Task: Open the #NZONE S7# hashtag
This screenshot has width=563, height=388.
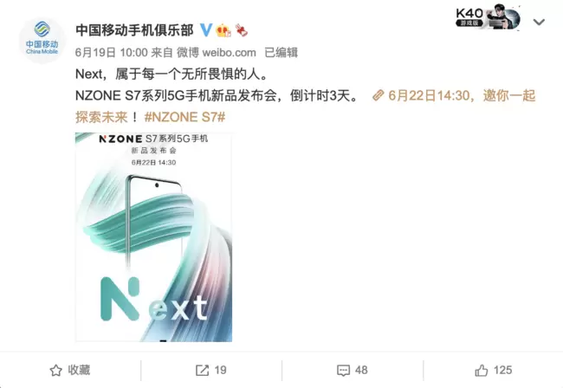Action: point(184,117)
